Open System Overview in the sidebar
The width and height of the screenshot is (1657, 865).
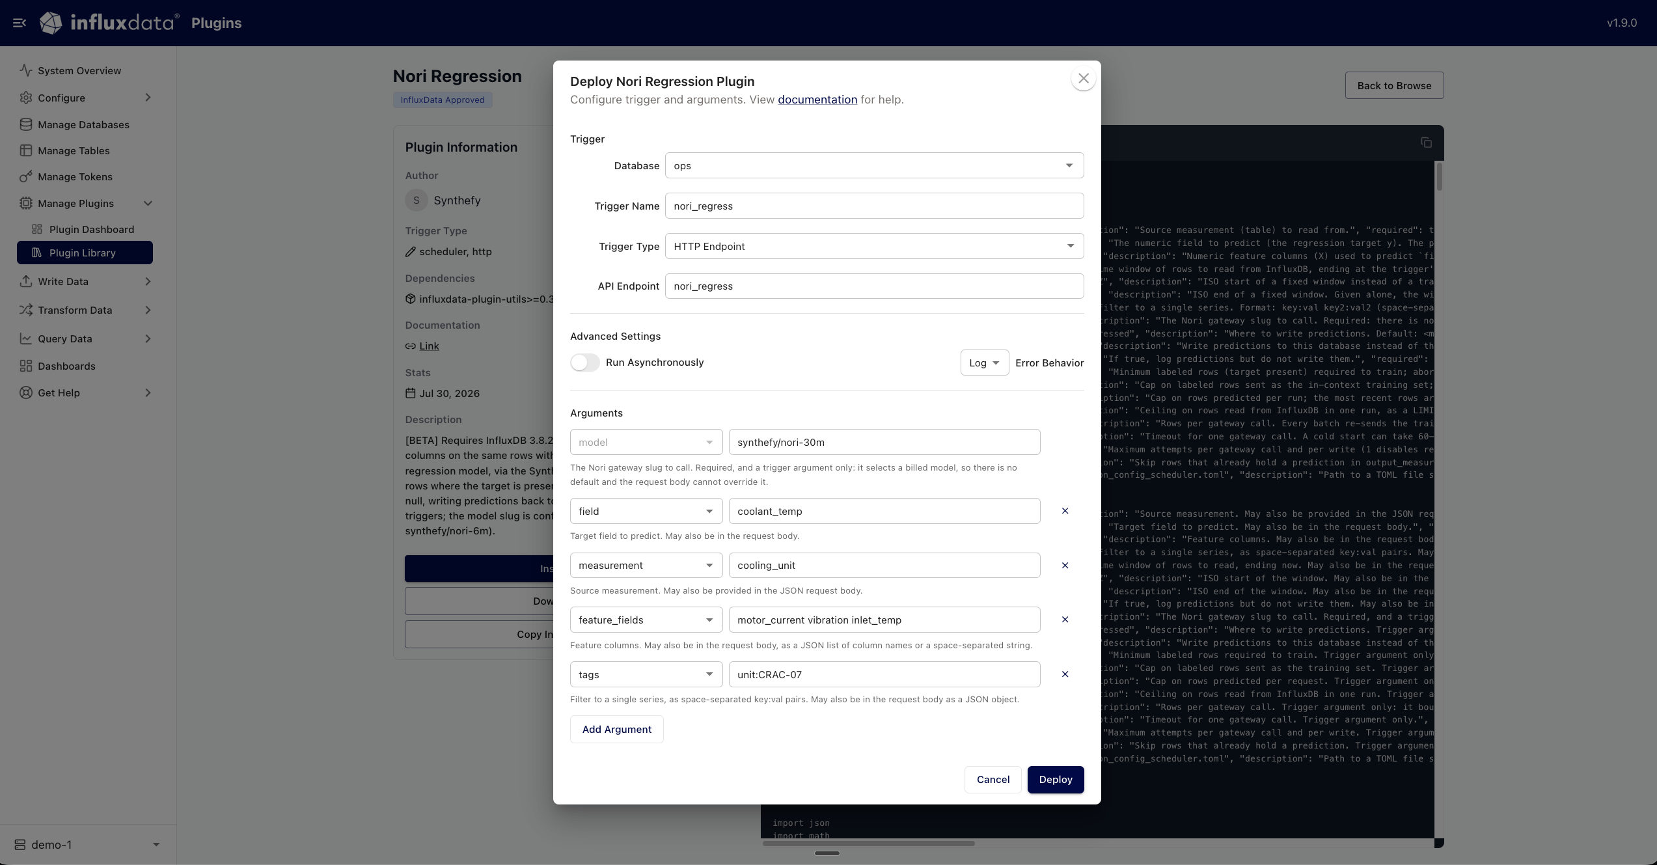click(79, 70)
